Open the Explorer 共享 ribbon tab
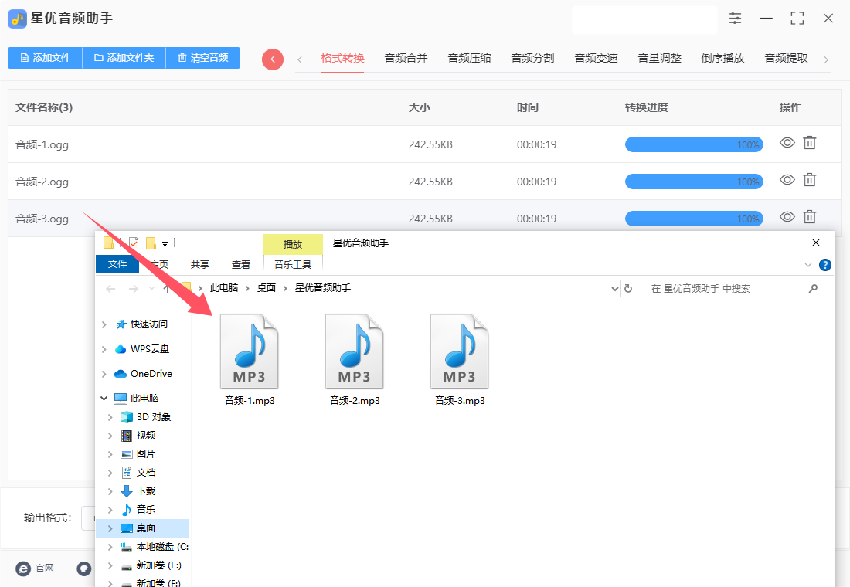 [200, 264]
